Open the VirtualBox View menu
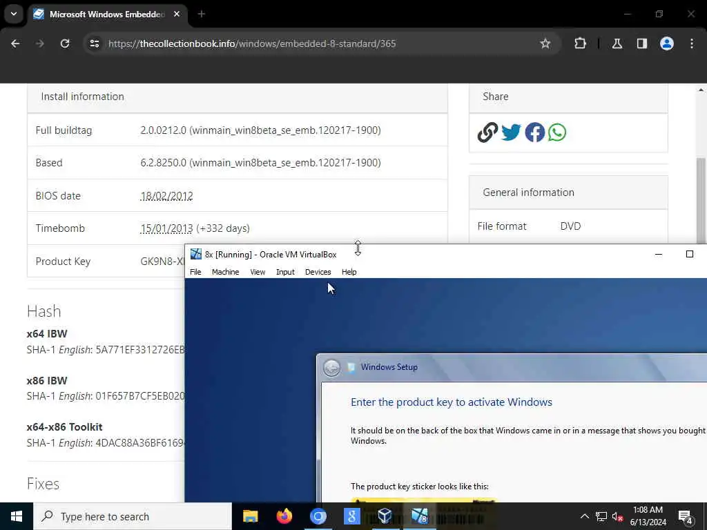 click(258, 272)
